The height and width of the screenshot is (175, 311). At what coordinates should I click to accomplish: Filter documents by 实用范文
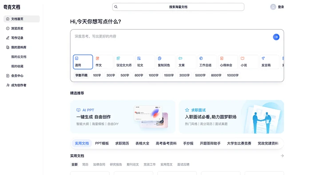click(x=167, y=164)
